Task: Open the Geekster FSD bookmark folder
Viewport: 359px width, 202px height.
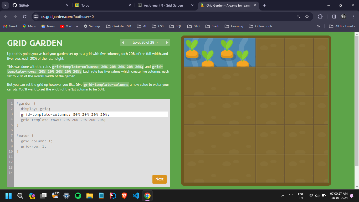Action: coord(119,26)
